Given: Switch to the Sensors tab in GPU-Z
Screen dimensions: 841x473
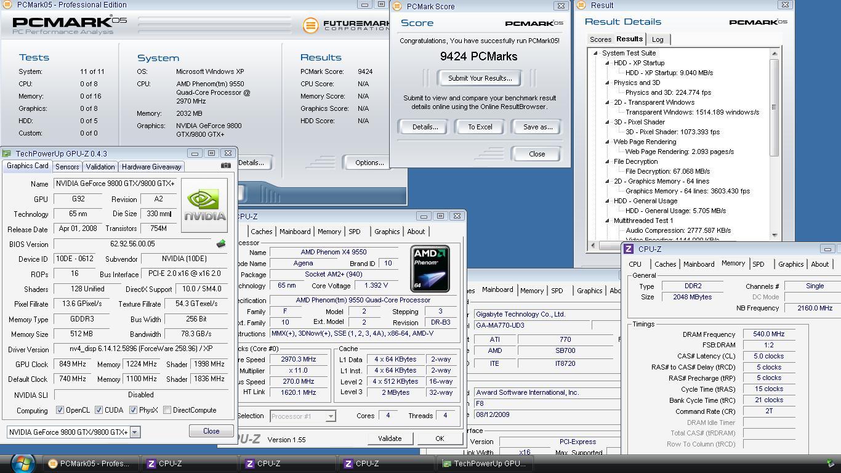Looking at the screenshot, I should tap(67, 167).
